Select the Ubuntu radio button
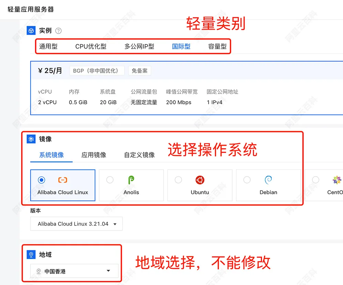The width and height of the screenshot is (343, 285). tap(178, 179)
